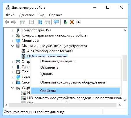Screen dimensions: 131x118
Task: Maximize the Диспетчер устройств window
Action: point(108,7)
